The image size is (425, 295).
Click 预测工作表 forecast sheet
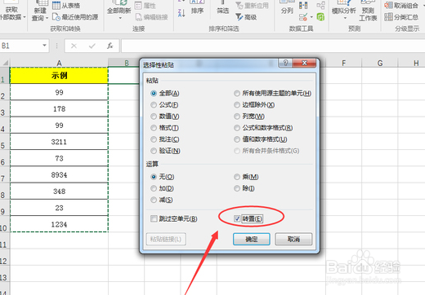tap(368, 11)
